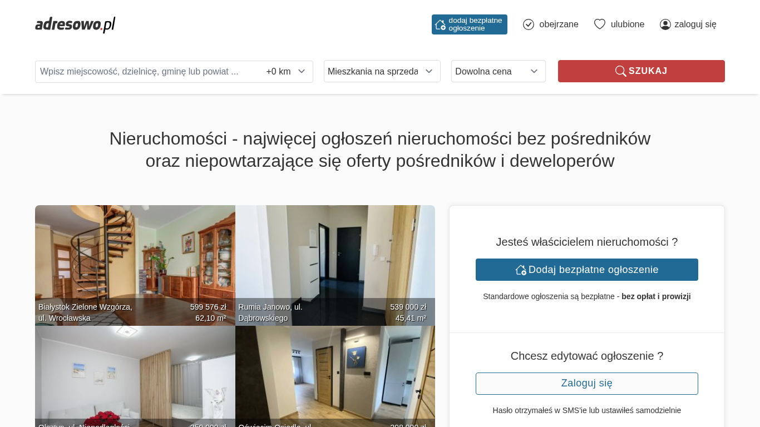Open Białystok Zielone Wzgórza listing photo
Screen dimensions: 760x427
135,265
